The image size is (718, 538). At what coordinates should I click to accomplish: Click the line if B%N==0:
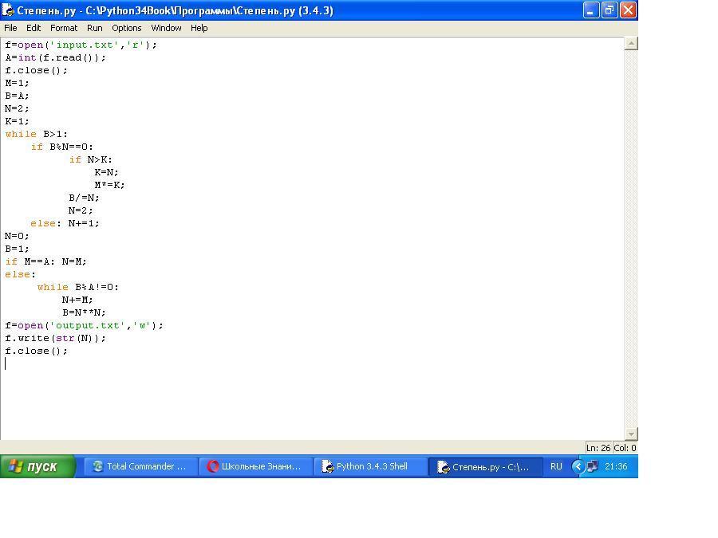[x=61, y=147]
